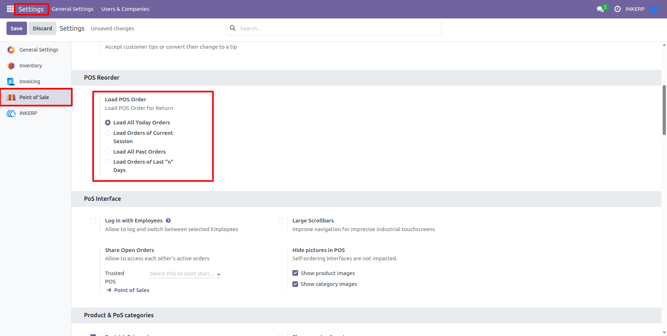The height and width of the screenshot is (336, 667).
Task: Click the search magnifier icon
Action: click(233, 28)
